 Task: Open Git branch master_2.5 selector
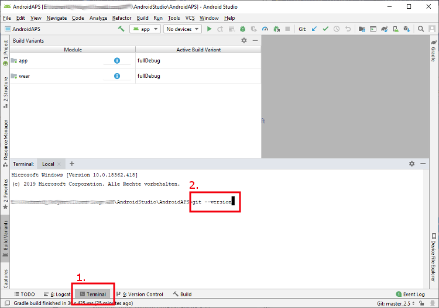[x=396, y=303]
